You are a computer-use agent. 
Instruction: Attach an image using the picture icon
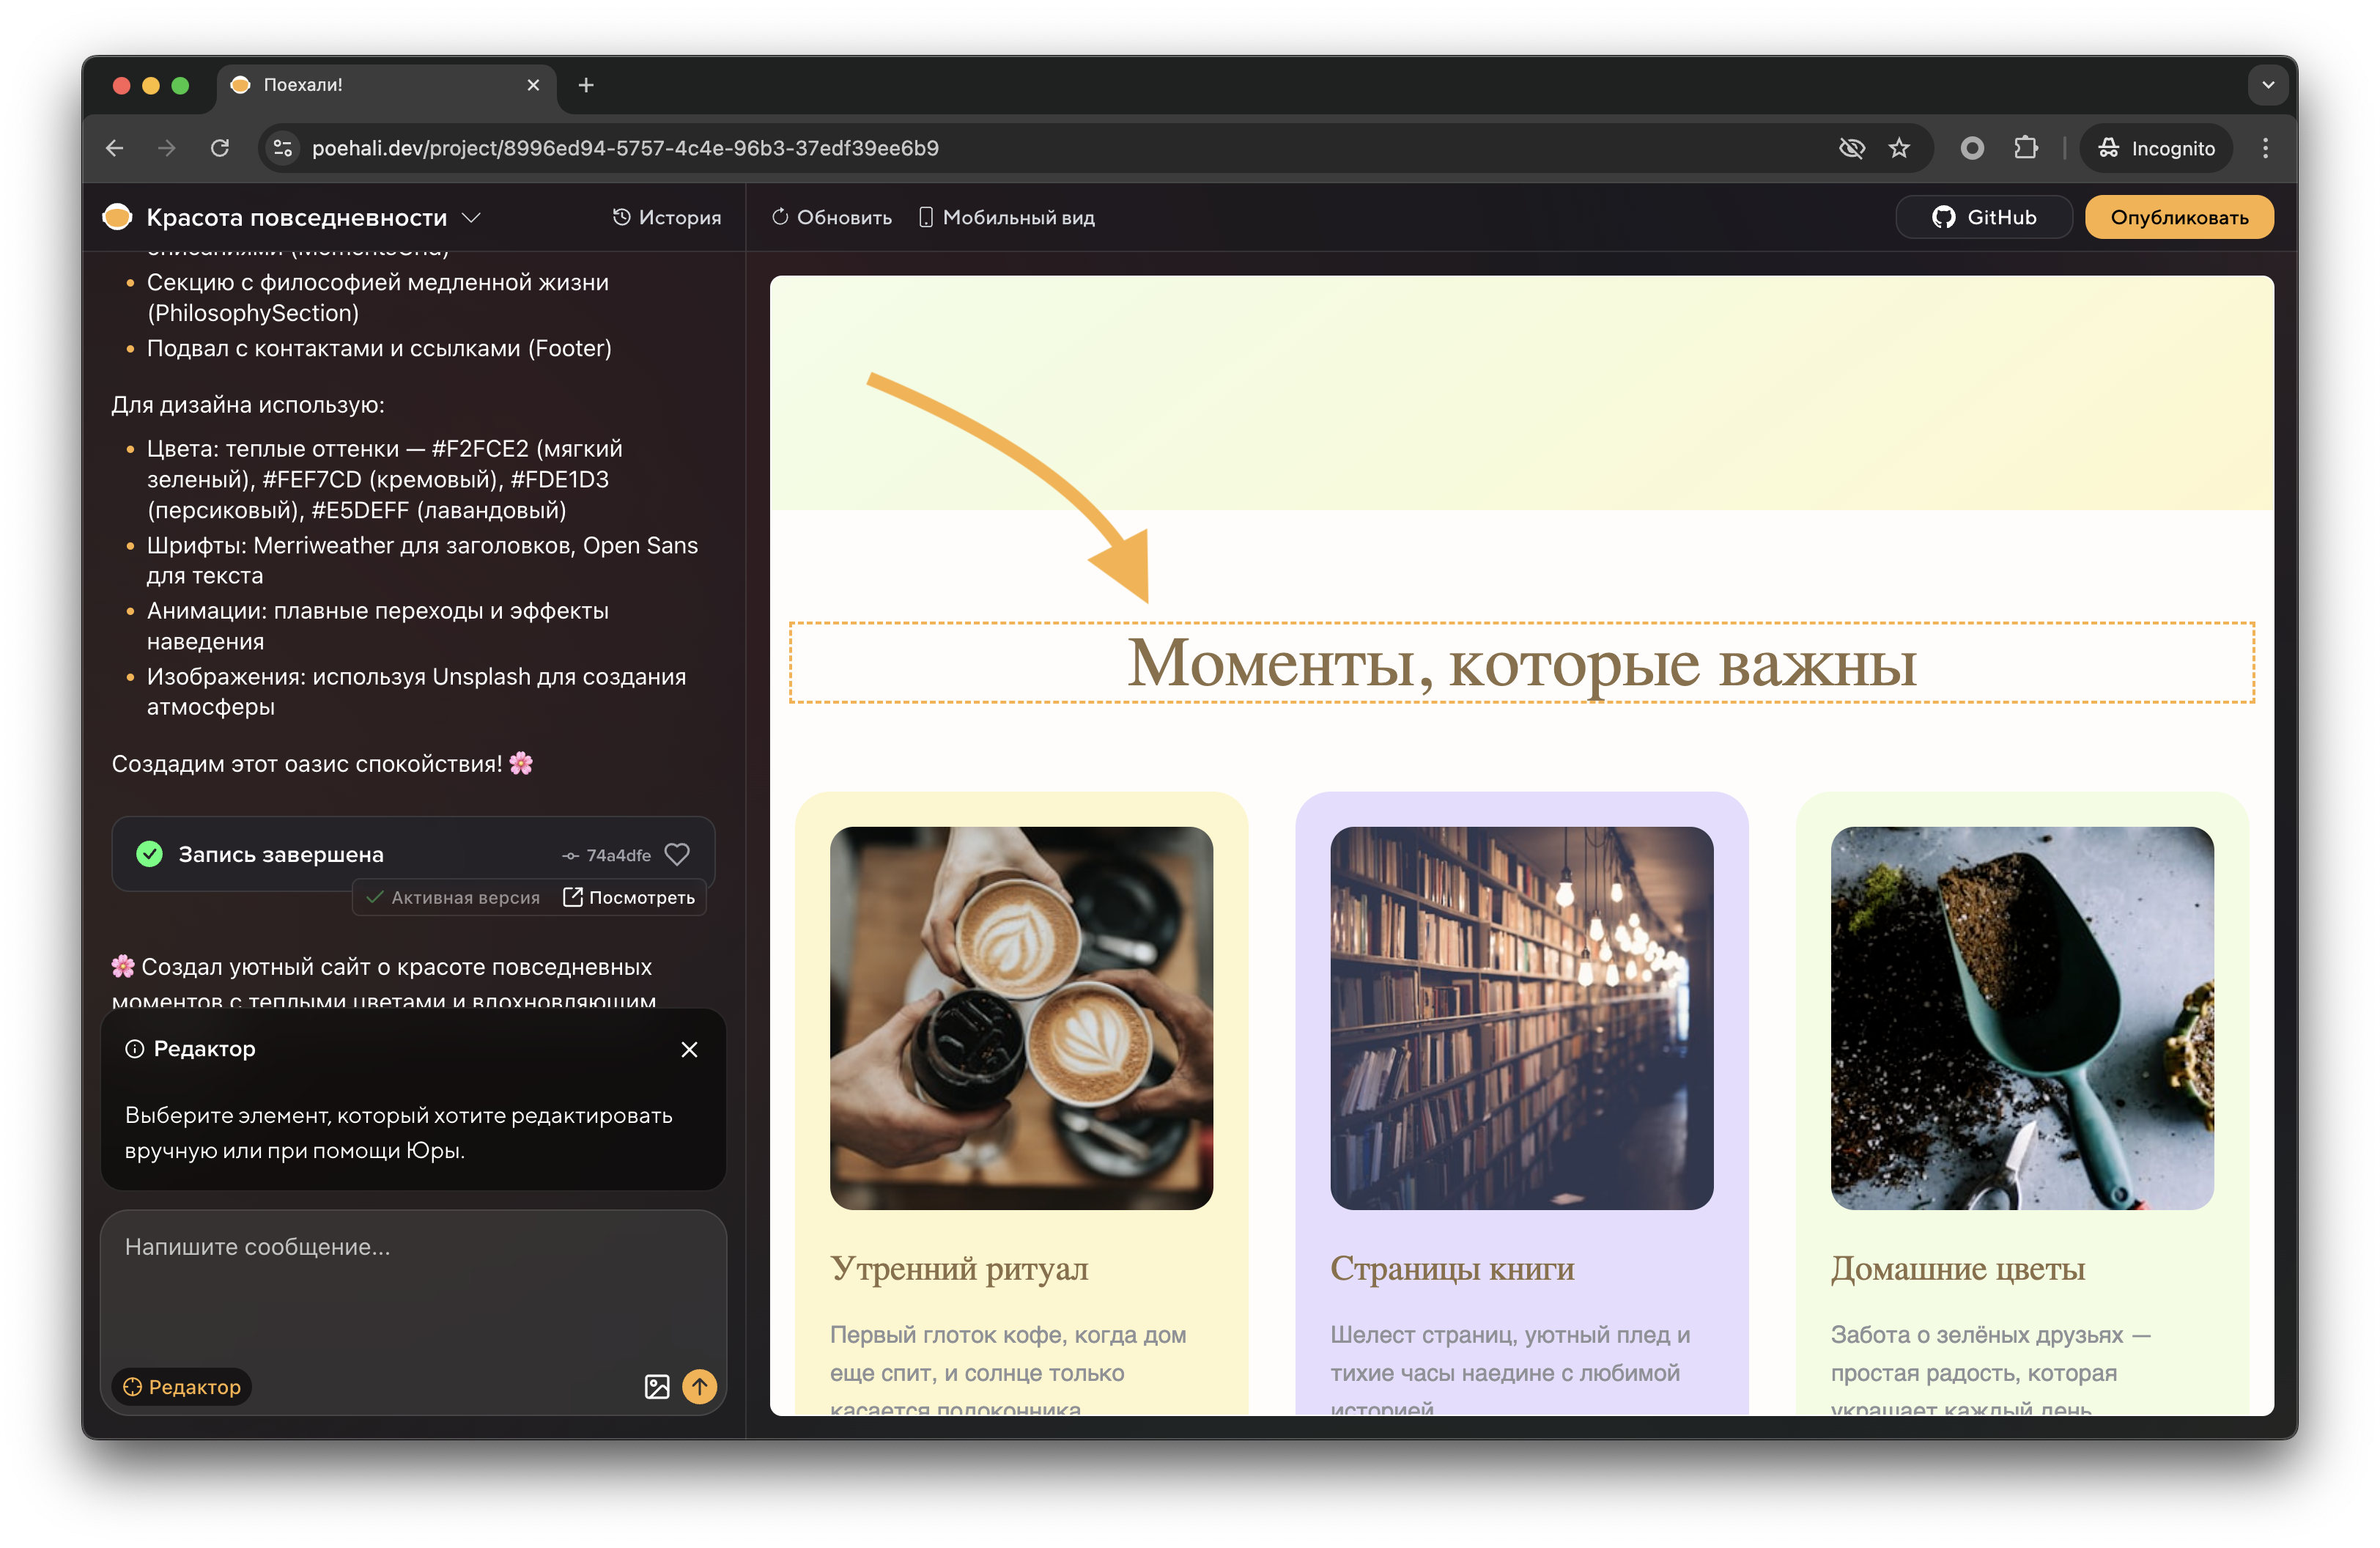pos(657,1387)
